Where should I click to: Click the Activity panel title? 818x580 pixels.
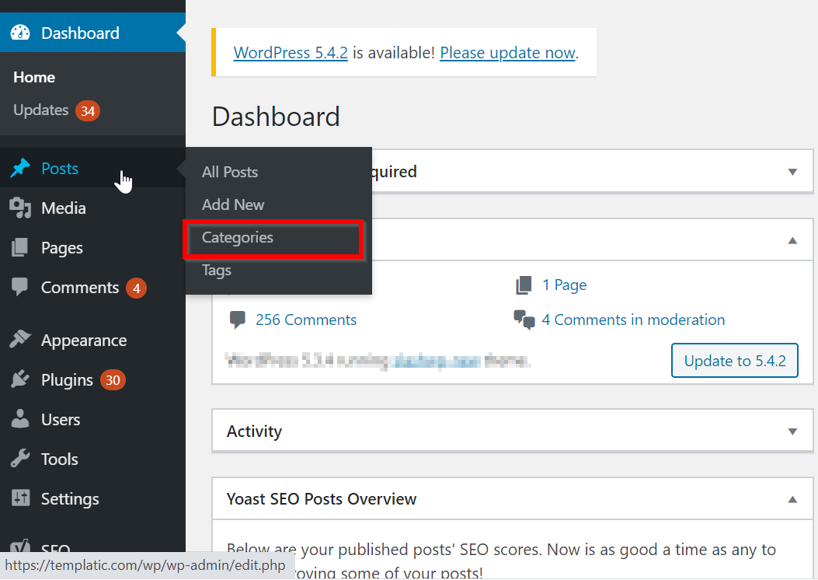(254, 432)
